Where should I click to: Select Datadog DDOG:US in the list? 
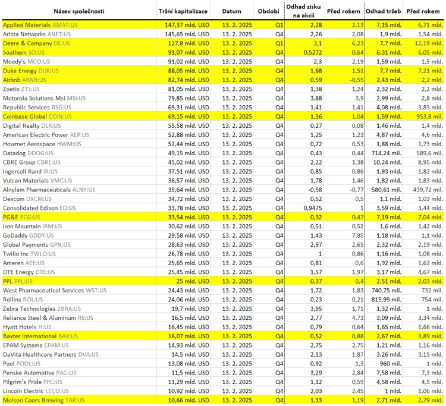pos(28,153)
